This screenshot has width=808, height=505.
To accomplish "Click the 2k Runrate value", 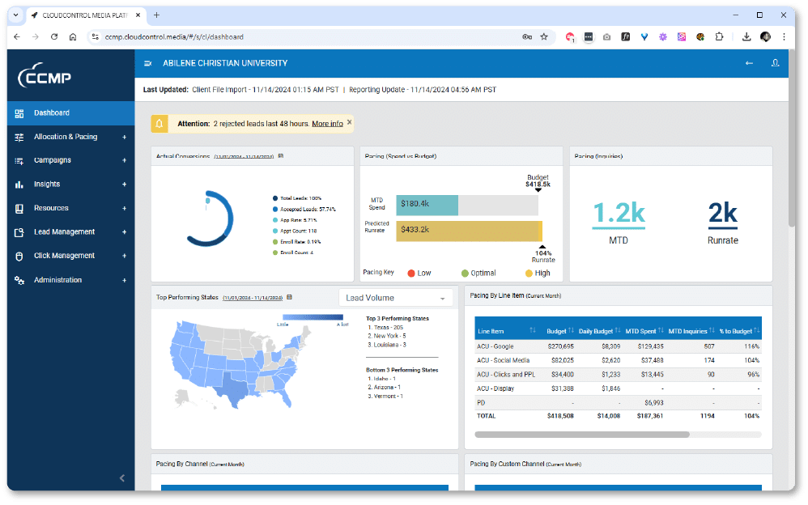I will coord(722,213).
